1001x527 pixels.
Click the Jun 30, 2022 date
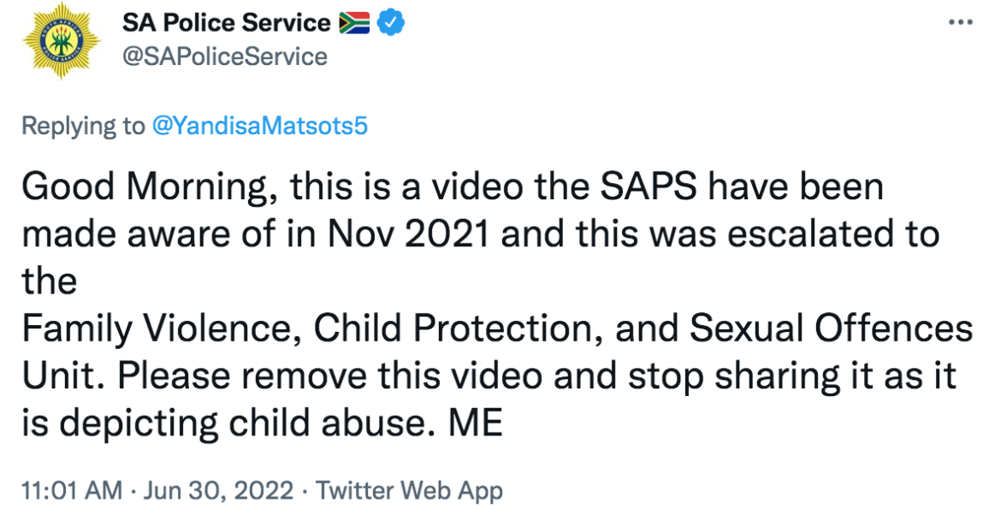pos(218,491)
